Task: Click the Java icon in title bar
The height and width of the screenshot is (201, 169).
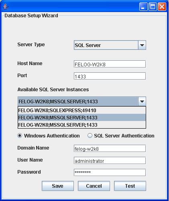Action: (x=5, y=6)
